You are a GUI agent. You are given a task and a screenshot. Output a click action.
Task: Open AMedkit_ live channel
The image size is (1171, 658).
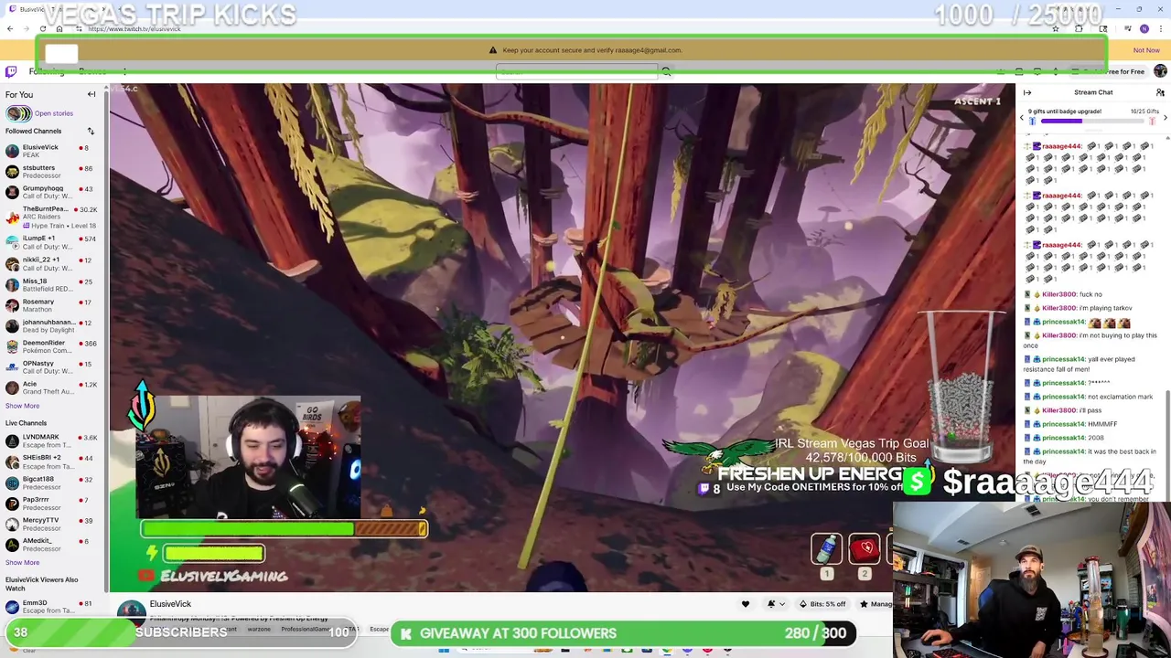[x=51, y=545]
